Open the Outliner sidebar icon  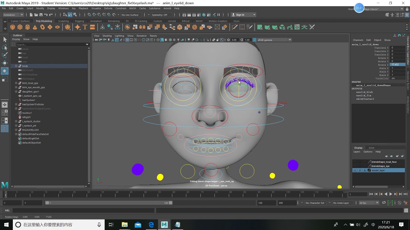pyautogui.click(x=5, y=129)
